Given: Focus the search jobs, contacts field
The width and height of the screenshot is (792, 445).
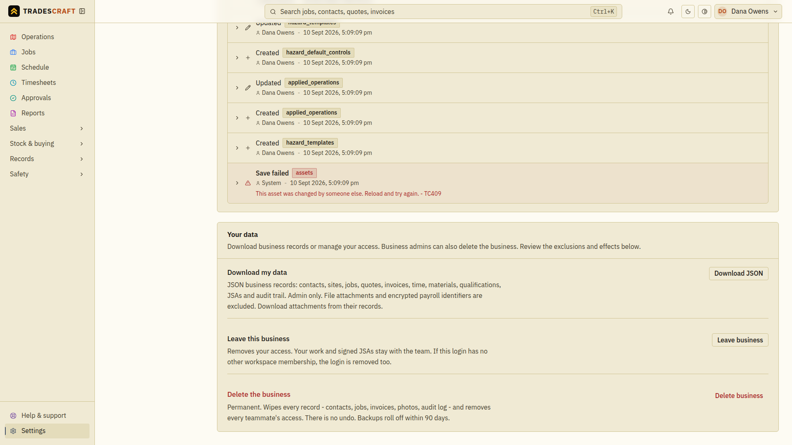Looking at the screenshot, I should pyautogui.click(x=443, y=12).
